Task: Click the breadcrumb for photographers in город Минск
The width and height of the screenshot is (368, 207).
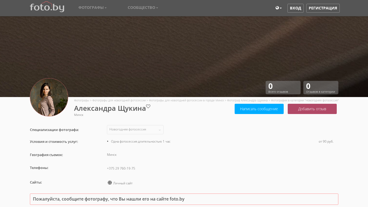Action: pyautogui.click(x=186, y=100)
